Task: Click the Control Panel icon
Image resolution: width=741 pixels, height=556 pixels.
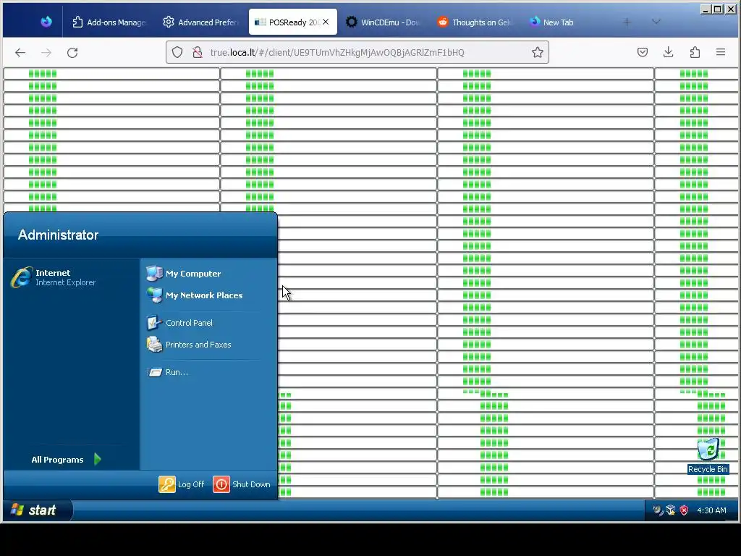Action: point(154,323)
